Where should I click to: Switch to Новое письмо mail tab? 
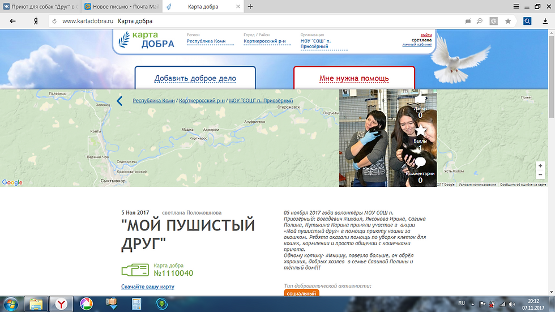coord(122,6)
